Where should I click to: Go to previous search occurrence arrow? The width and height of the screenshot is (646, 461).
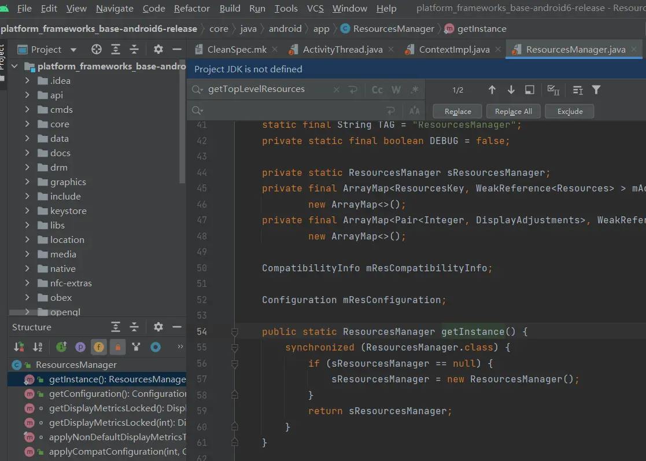(x=492, y=90)
